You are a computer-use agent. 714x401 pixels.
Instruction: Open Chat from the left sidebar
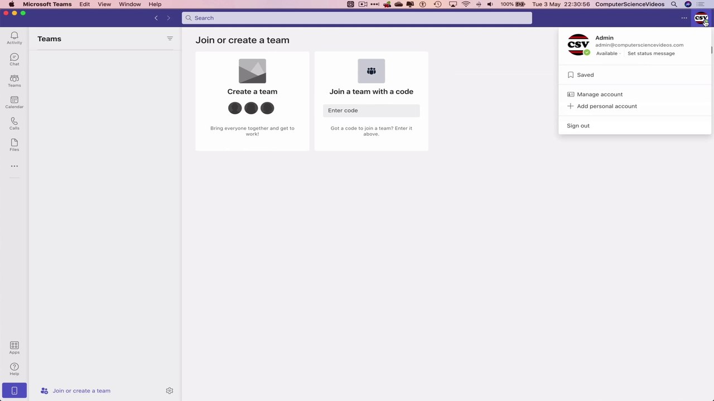[15, 60]
